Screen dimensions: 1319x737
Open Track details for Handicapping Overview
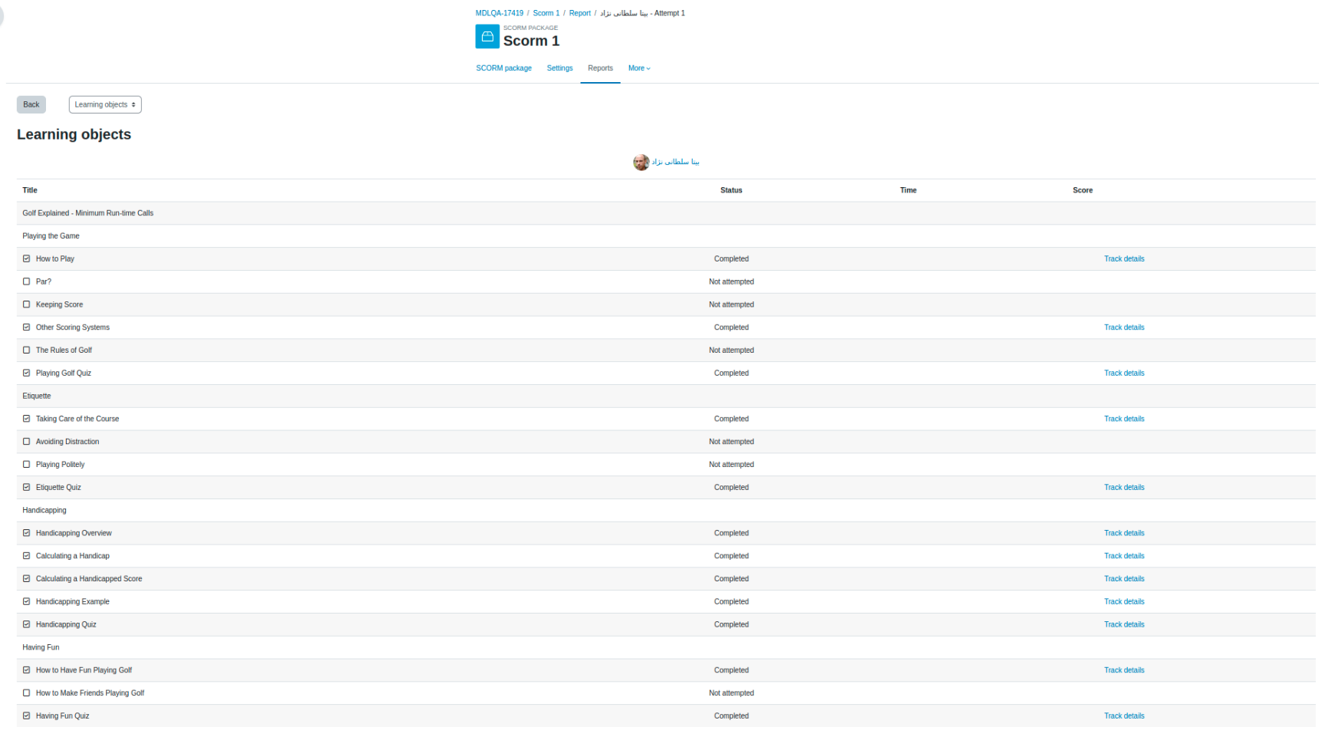1124,533
